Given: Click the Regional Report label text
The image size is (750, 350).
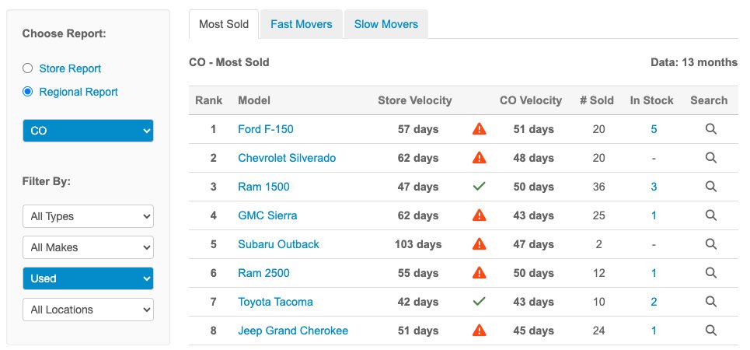Looking at the screenshot, I should pos(78,92).
